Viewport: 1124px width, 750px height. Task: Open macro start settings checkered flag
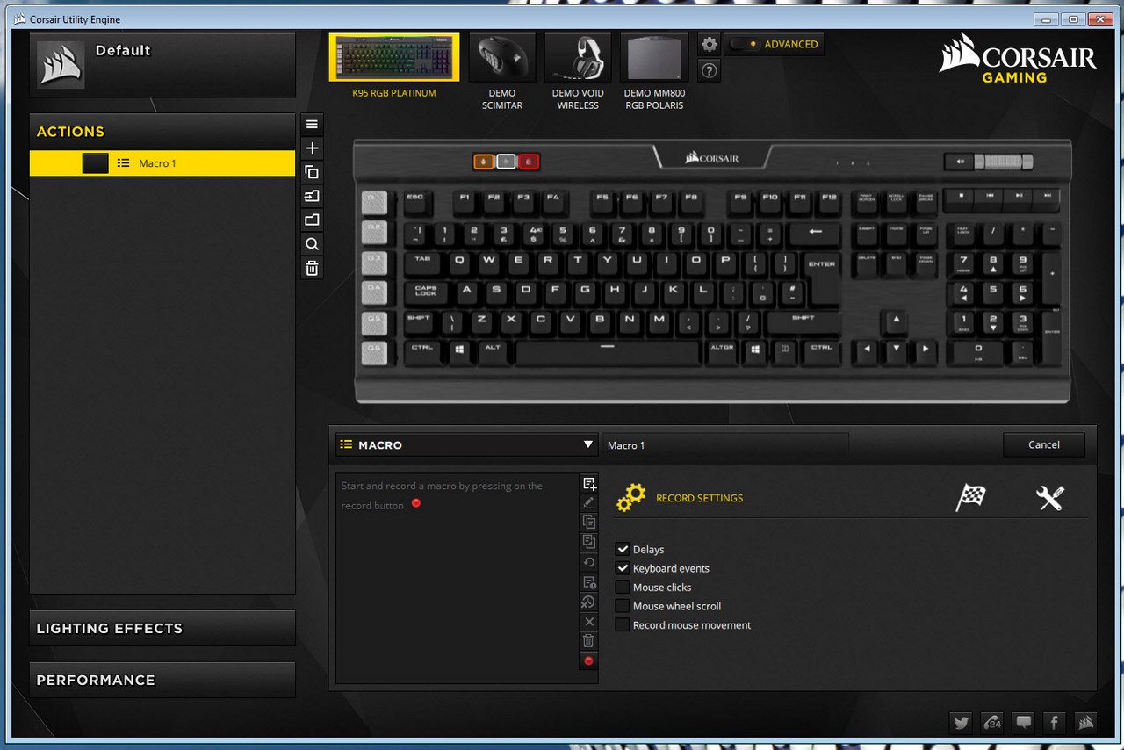click(970, 498)
